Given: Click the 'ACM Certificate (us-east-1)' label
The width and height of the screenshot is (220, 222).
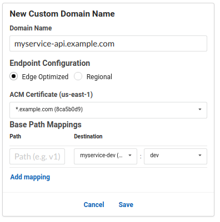Looking at the screenshot, I should 51,95.
